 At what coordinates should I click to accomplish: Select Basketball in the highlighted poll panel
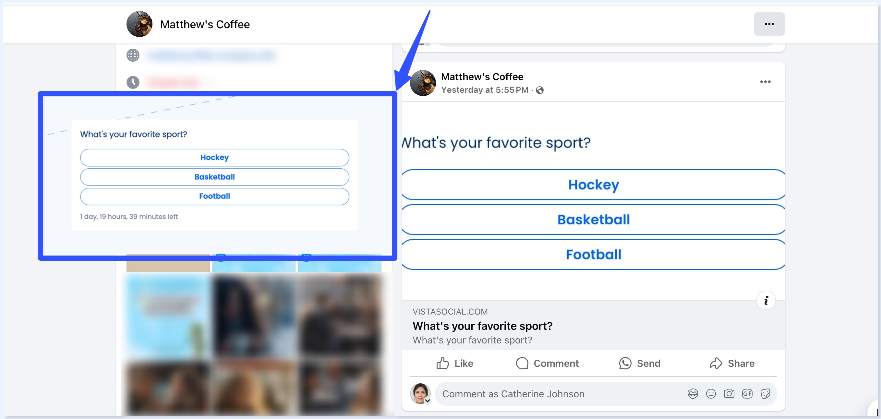pos(214,177)
